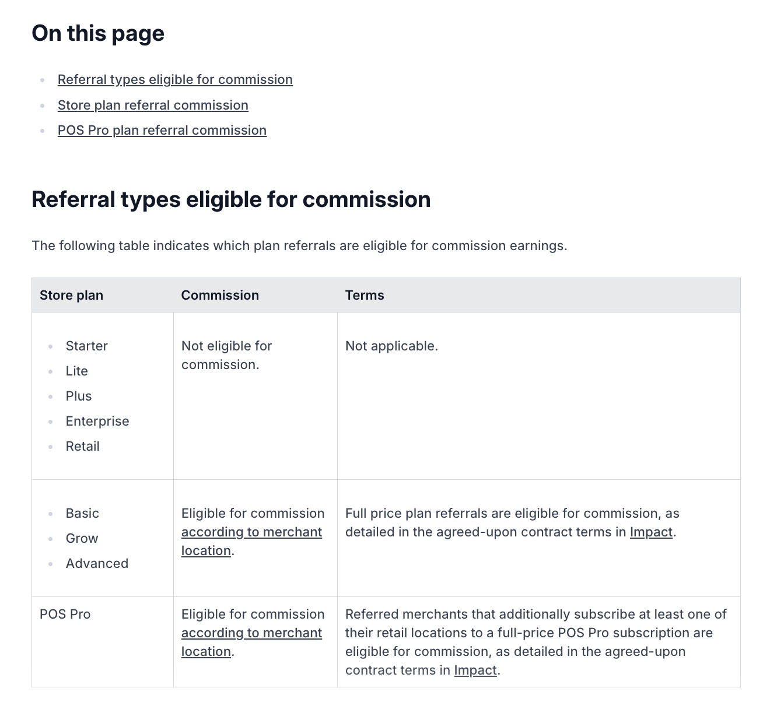The width and height of the screenshot is (770, 716).
Task: Open the Store plan referral commission link
Action: point(153,106)
